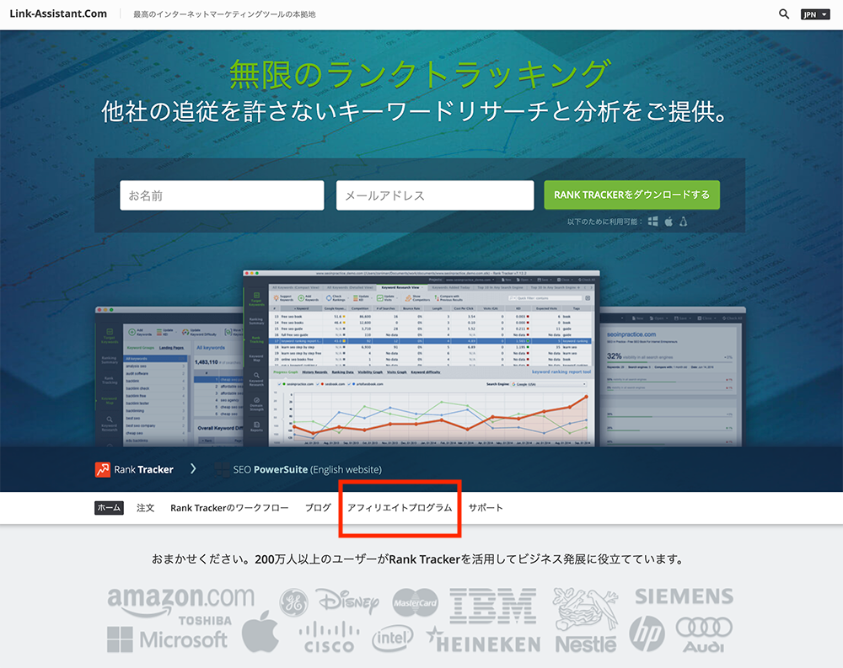This screenshot has height=668, width=843.
Task: Open Rank Trackerのワークフロー menu item
Action: click(229, 508)
